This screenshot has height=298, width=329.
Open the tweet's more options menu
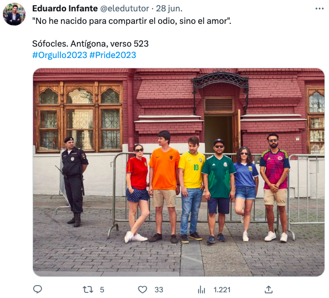click(x=319, y=9)
